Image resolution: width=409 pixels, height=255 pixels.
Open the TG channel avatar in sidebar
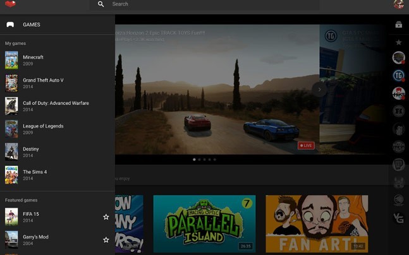pos(398,76)
